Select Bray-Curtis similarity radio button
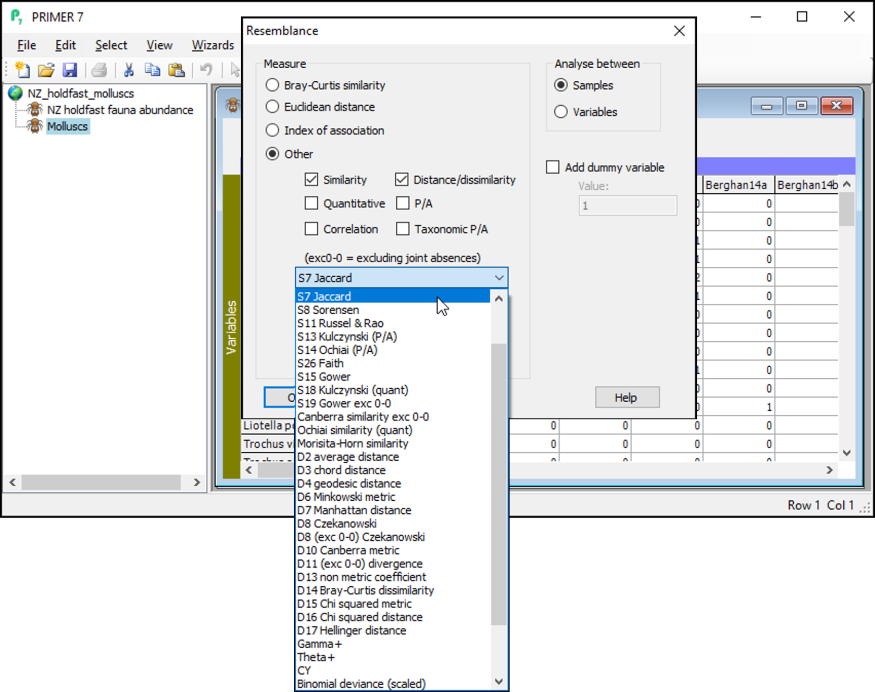This screenshot has width=875, height=692. 272,85
